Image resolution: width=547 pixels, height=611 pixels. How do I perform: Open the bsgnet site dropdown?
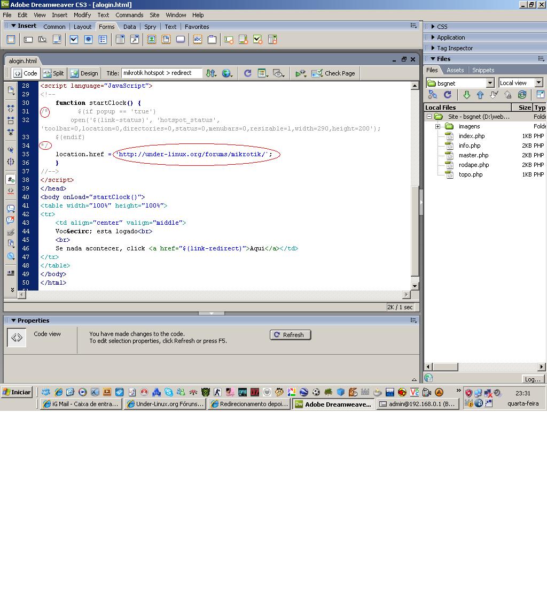[490, 83]
